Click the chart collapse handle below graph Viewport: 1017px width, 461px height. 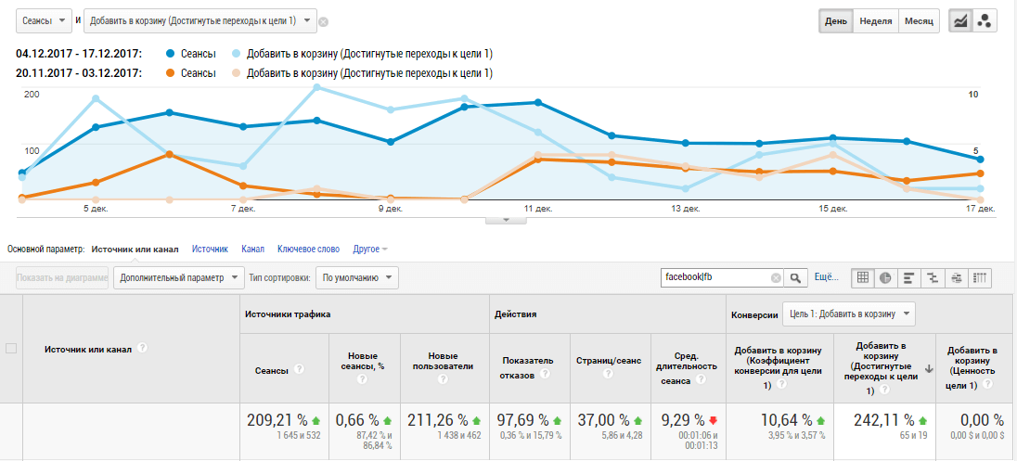(506, 220)
